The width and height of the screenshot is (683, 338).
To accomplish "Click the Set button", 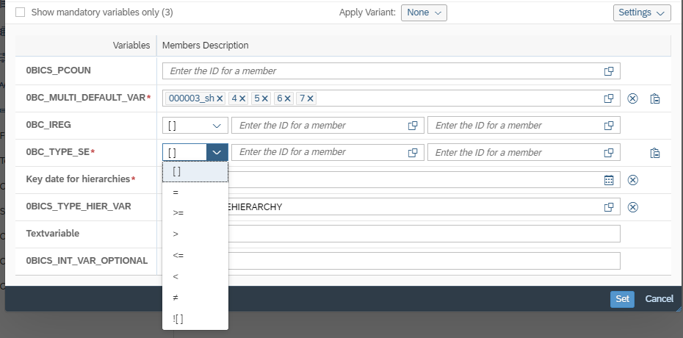I will 622,299.
